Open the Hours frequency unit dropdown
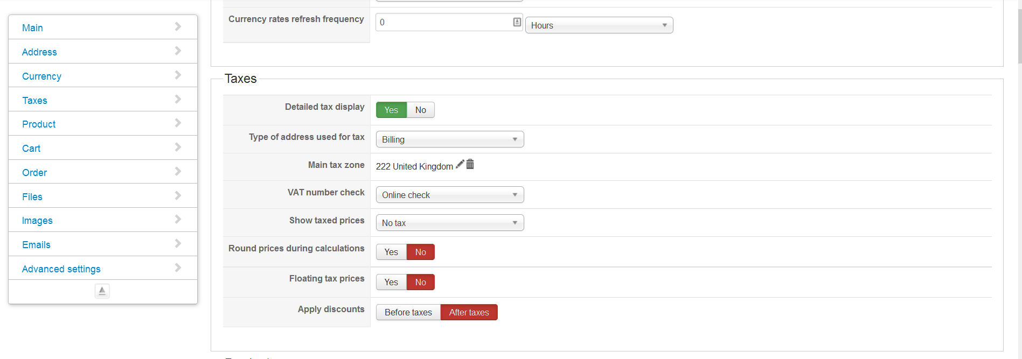The image size is (1022, 359). tap(599, 25)
